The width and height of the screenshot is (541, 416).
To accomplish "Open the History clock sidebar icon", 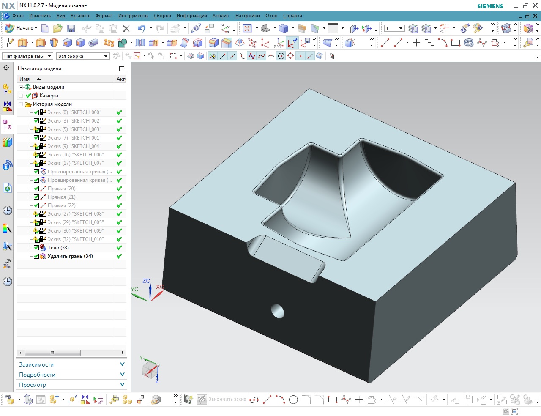I will pyautogui.click(x=7, y=211).
